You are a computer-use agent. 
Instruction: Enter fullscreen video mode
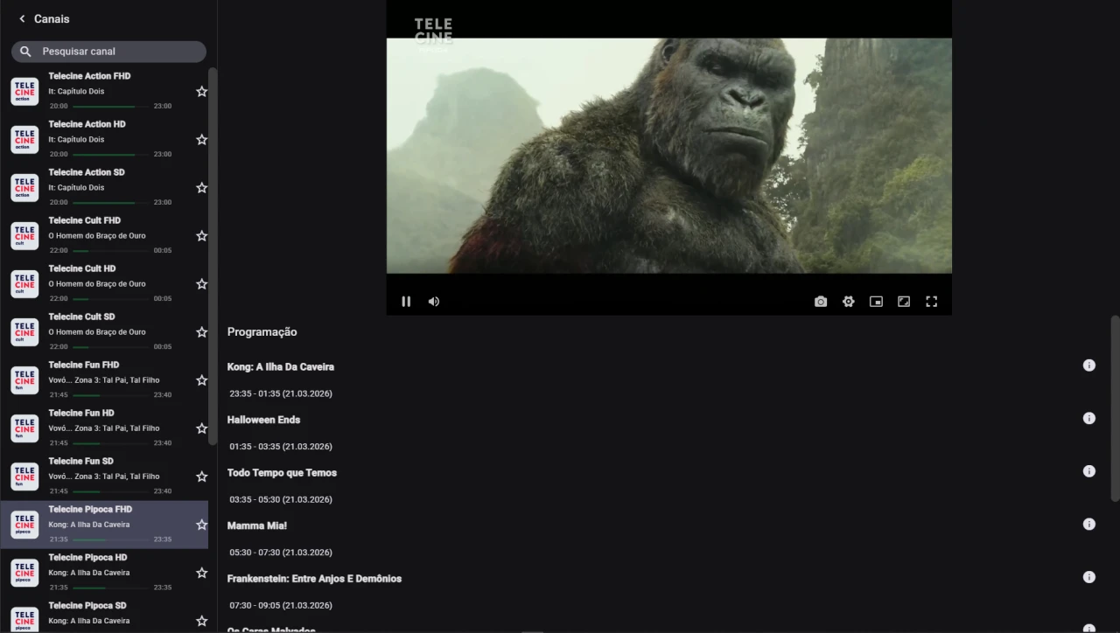point(931,301)
